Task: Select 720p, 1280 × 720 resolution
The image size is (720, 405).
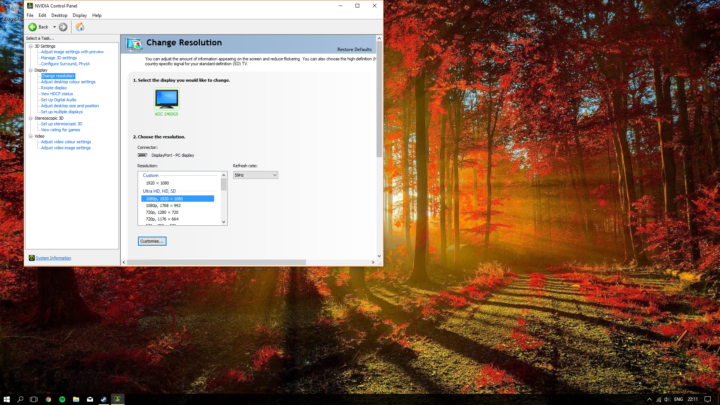Action: [162, 212]
